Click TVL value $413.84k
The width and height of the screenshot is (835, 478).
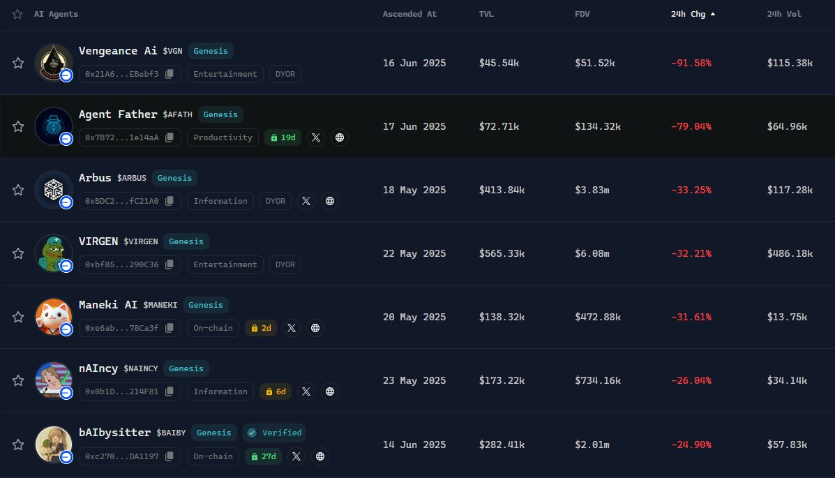502,190
